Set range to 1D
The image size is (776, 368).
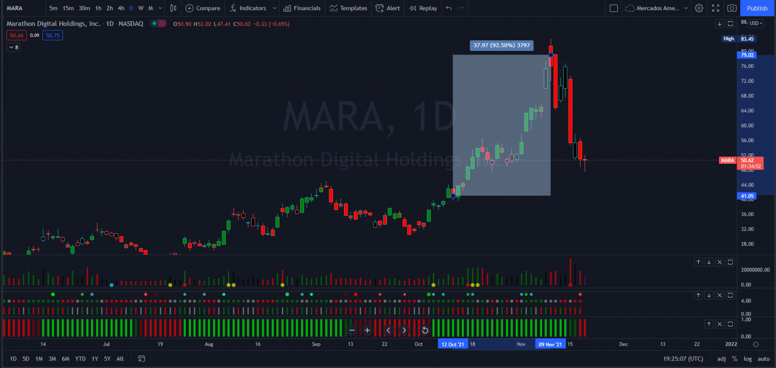point(13,359)
